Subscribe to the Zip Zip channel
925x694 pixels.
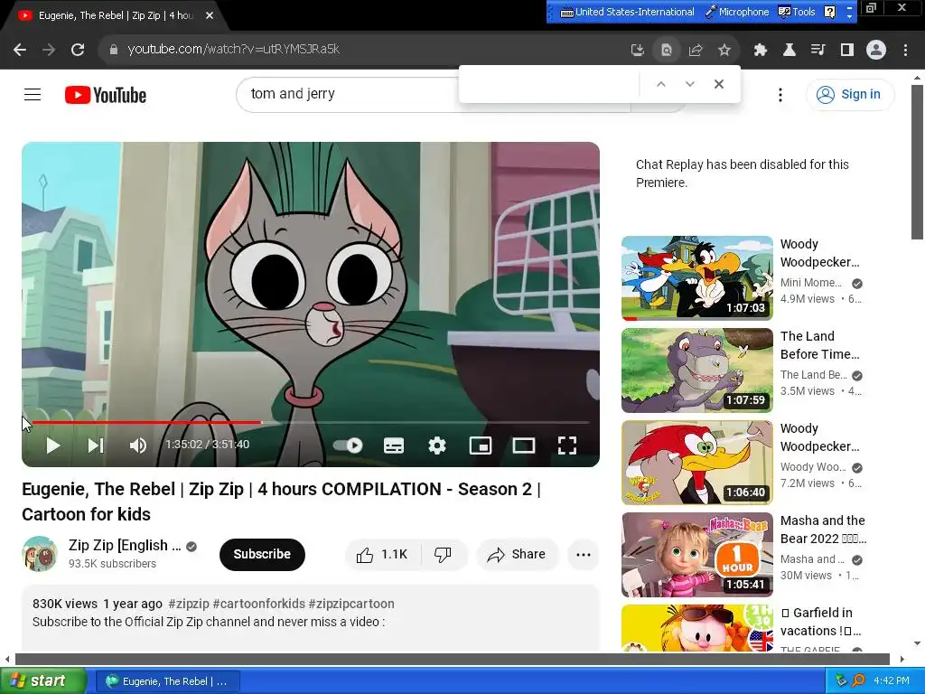coord(262,554)
